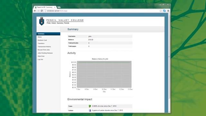This screenshot has height=116, width=206.
Task: Click the 0 grams of carbon dioxide text
Action: 107,110
